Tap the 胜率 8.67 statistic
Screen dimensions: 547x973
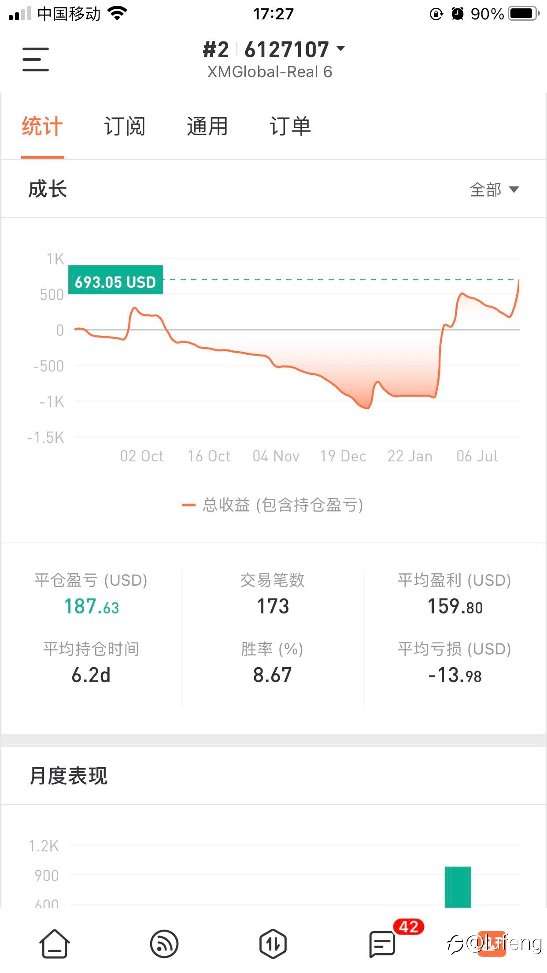click(272, 675)
